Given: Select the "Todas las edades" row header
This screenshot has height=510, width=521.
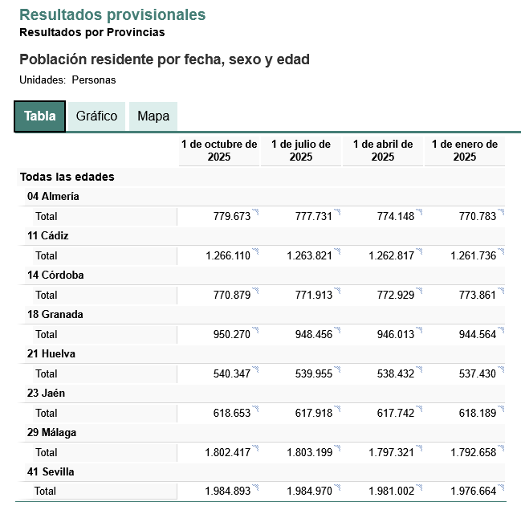Looking at the screenshot, I should coord(67,177).
